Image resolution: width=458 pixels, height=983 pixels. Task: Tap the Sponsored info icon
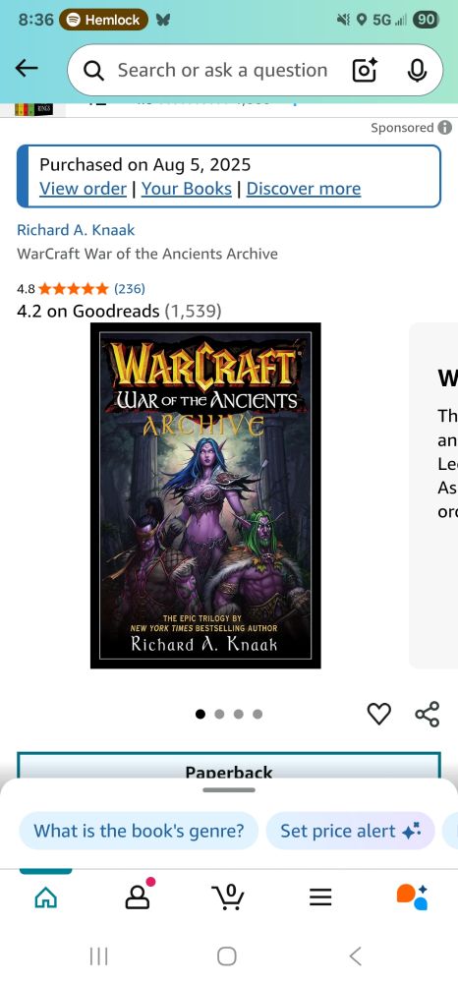pos(445,127)
